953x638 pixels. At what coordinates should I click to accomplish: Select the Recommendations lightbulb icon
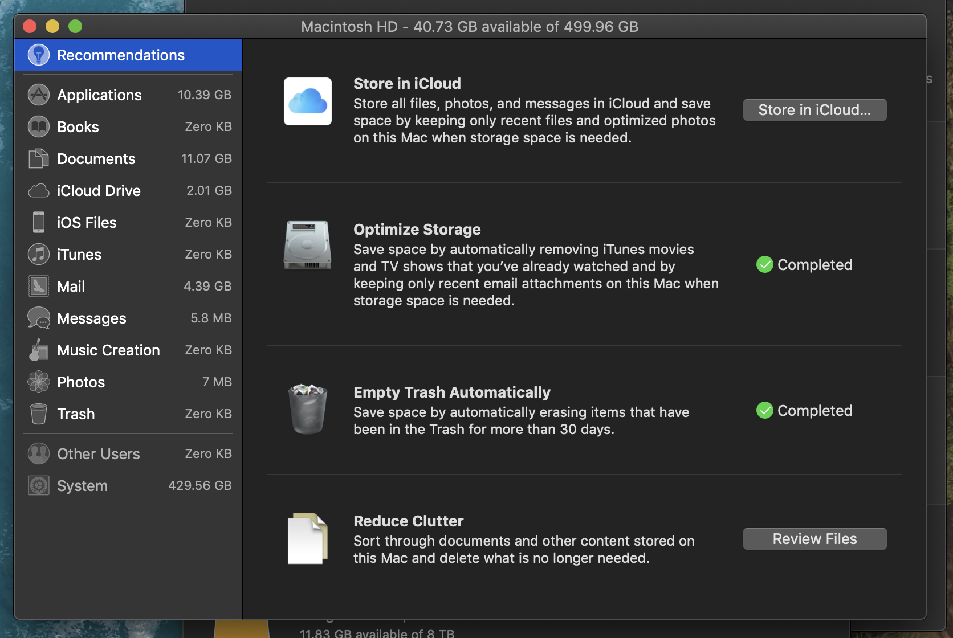[x=39, y=55]
